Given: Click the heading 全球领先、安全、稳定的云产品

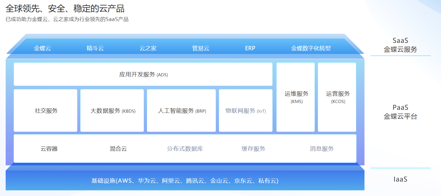Looking at the screenshot, I should 65,9.
